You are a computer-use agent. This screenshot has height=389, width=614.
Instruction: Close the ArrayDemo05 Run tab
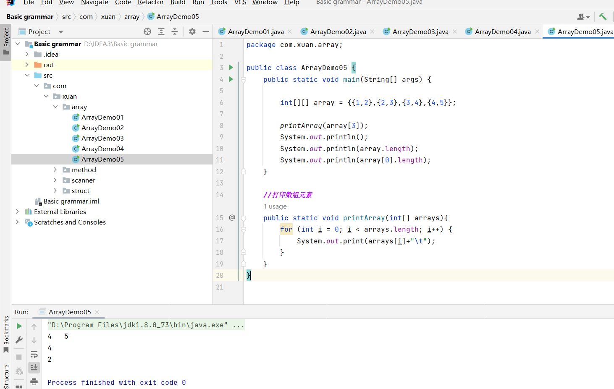pos(97,312)
